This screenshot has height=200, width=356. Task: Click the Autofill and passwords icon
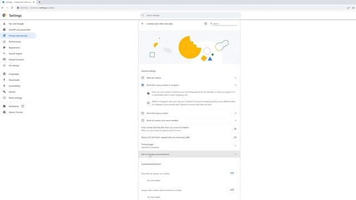(4, 29)
